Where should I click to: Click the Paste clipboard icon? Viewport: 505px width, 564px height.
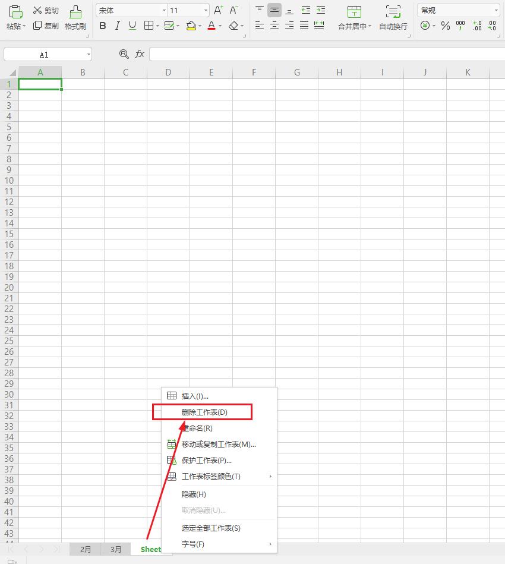(x=15, y=11)
